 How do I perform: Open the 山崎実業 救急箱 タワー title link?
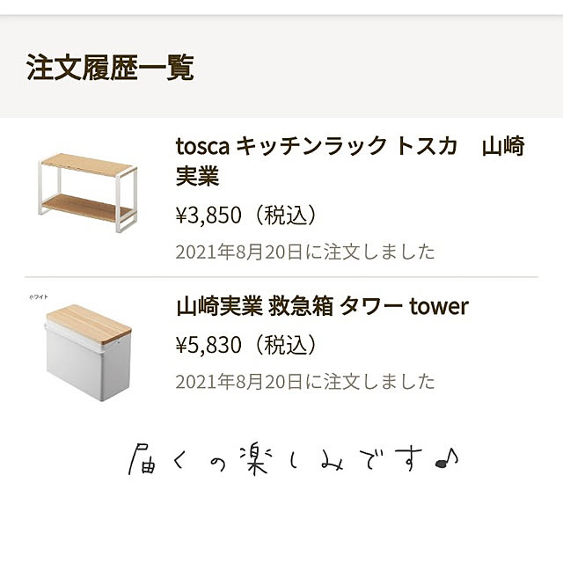pyautogui.click(x=322, y=306)
